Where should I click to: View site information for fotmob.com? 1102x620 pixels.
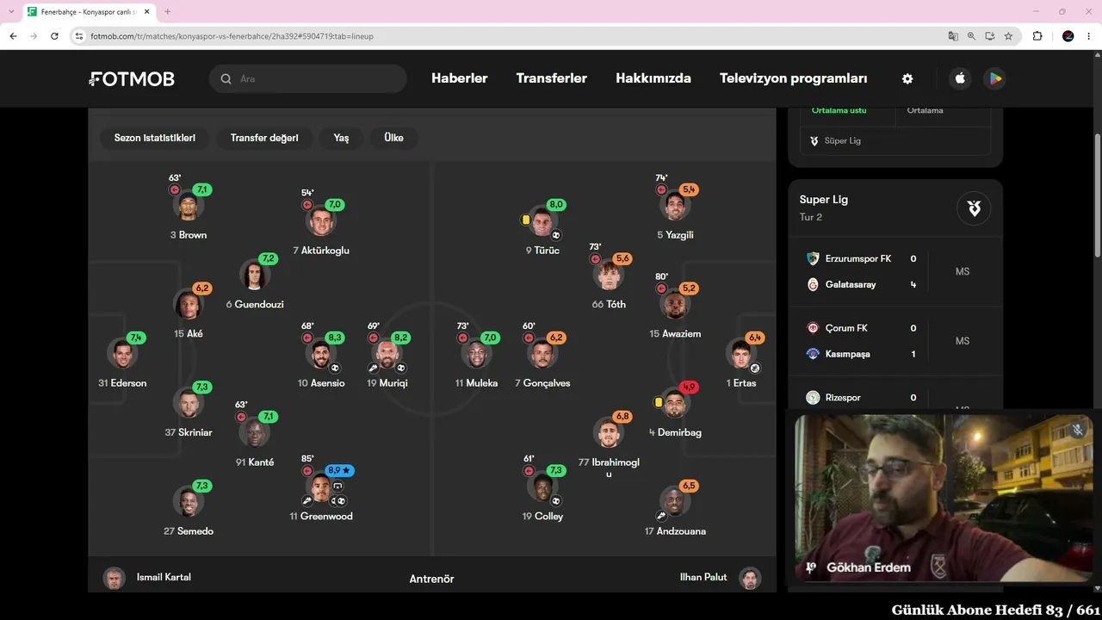pyautogui.click(x=79, y=36)
